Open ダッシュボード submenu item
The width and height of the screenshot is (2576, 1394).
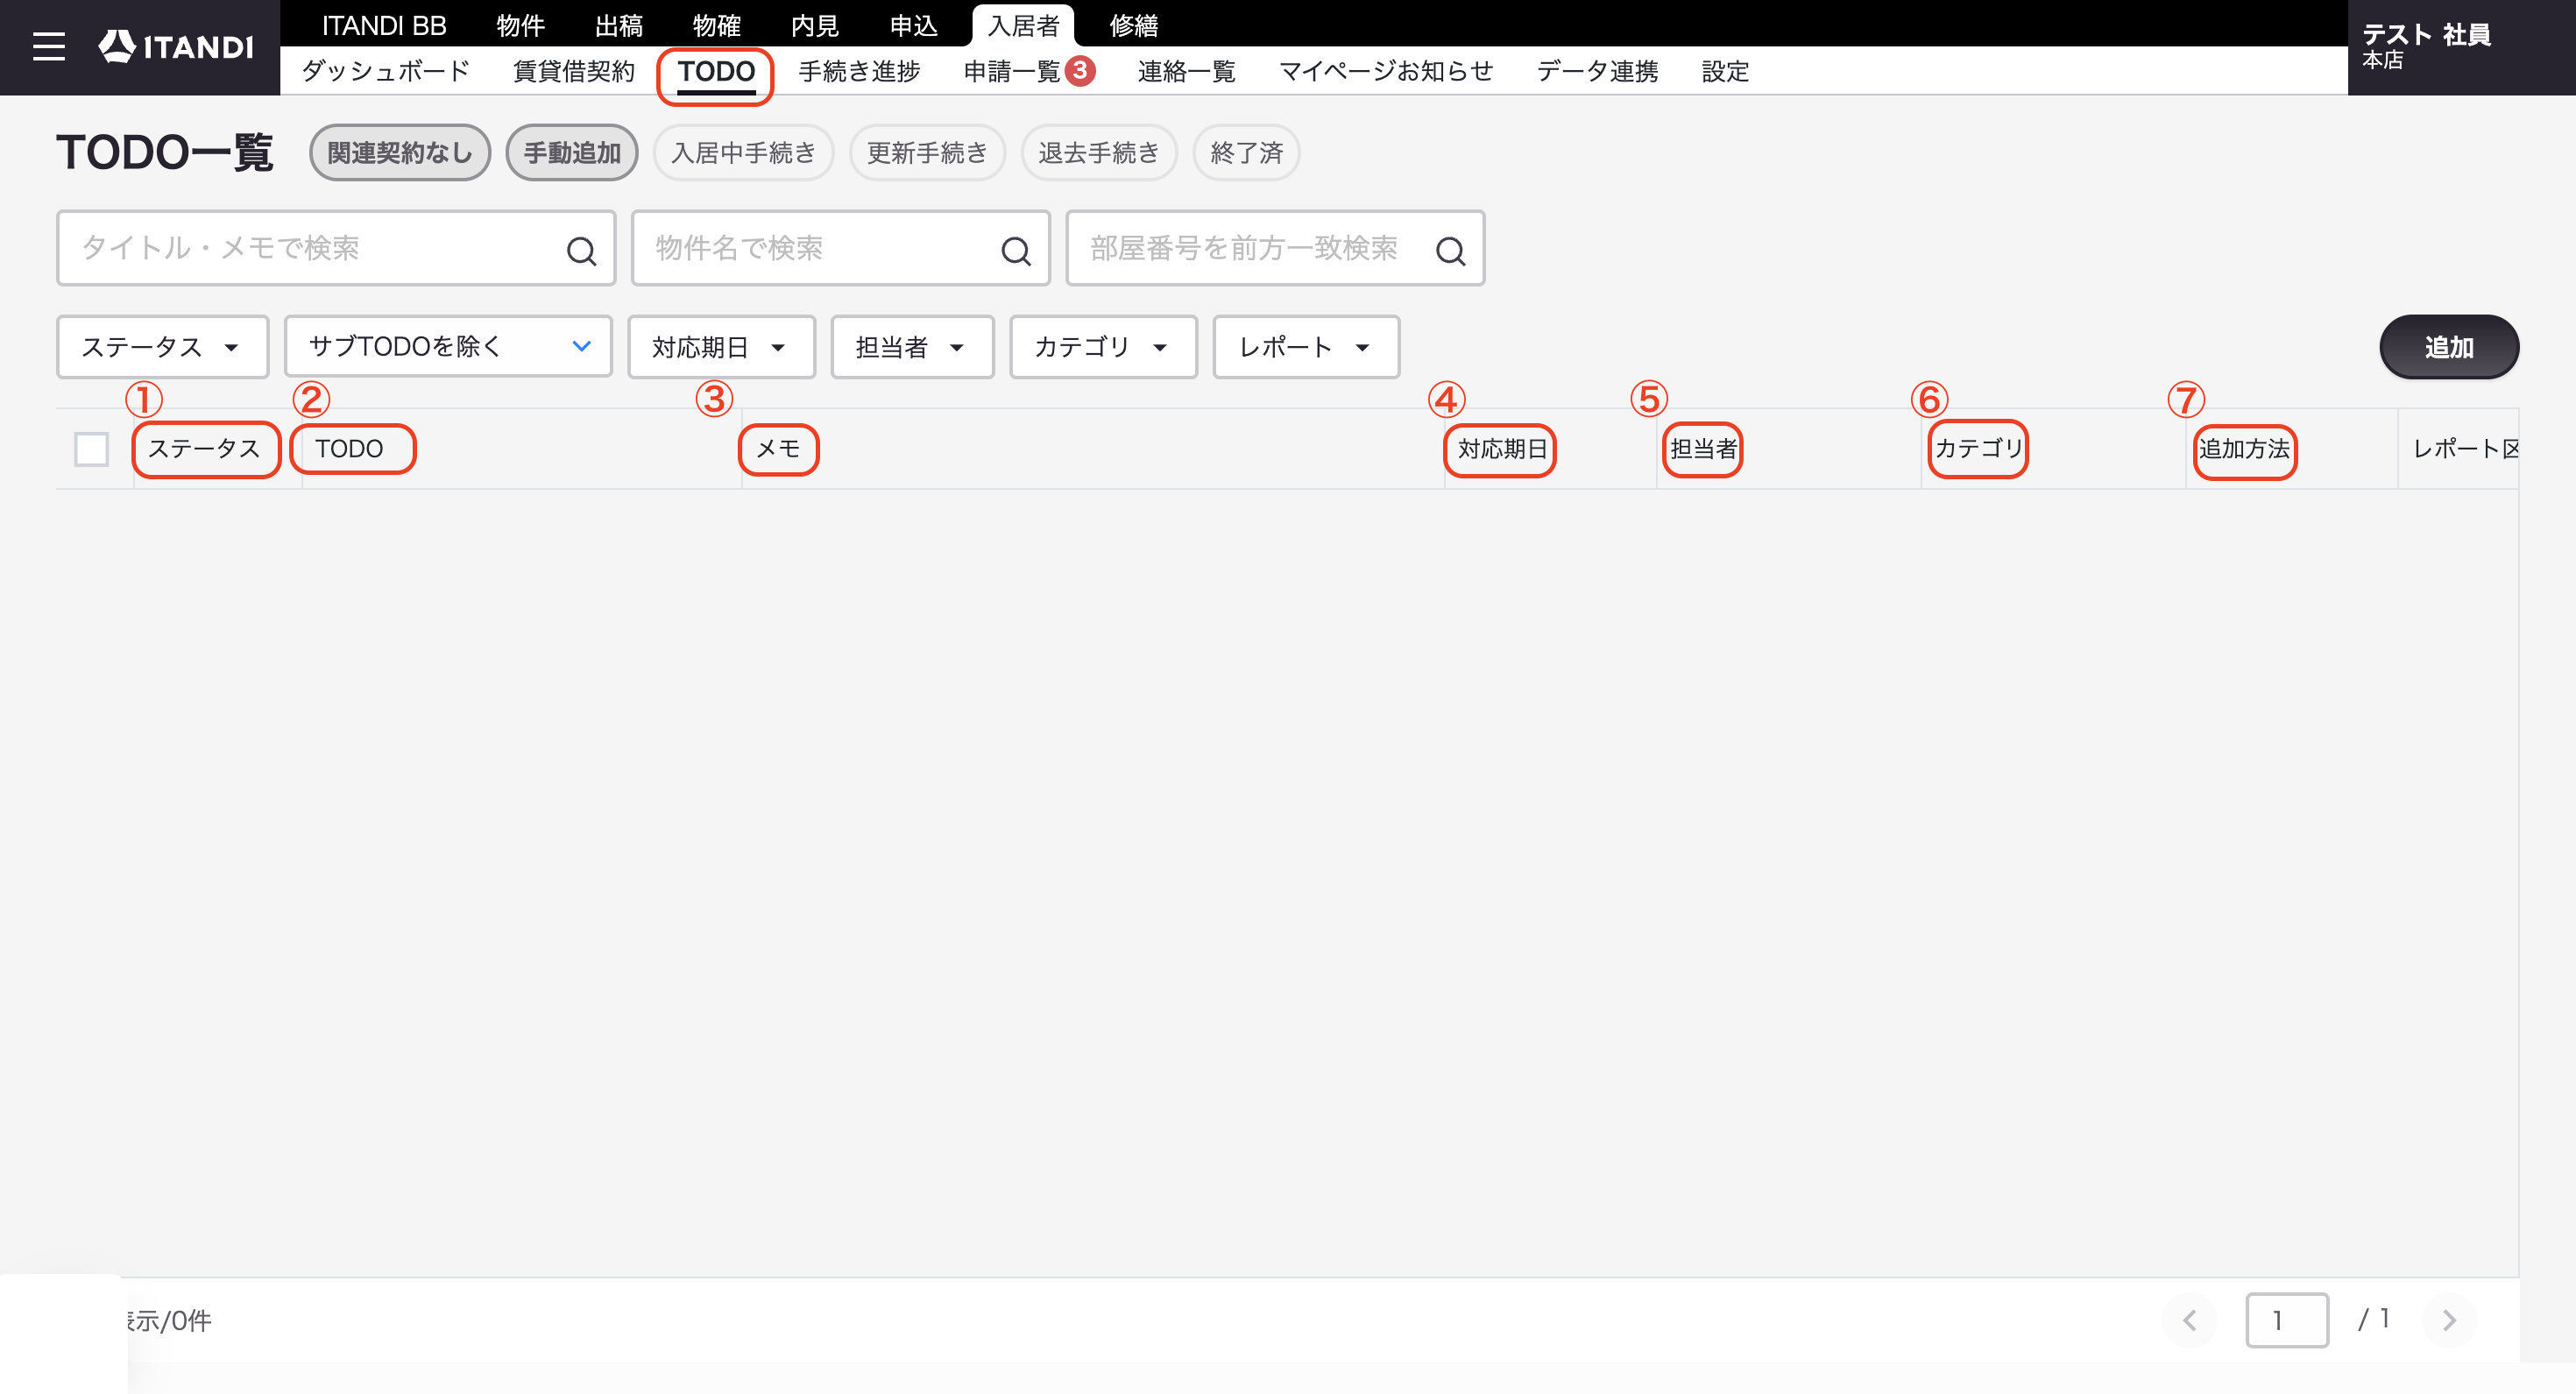click(x=385, y=71)
